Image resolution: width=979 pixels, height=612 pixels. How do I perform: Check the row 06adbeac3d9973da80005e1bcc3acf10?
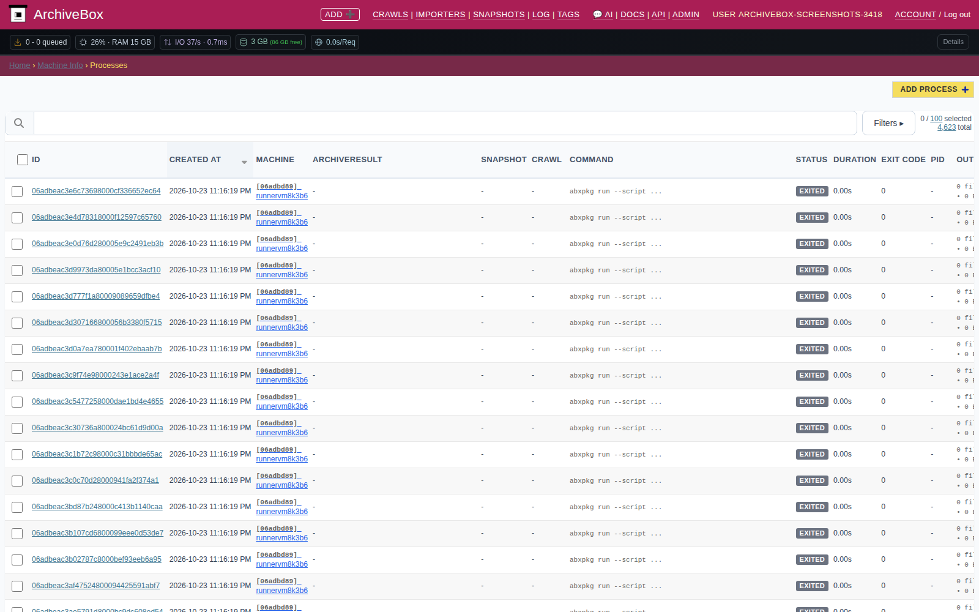coord(17,271)
